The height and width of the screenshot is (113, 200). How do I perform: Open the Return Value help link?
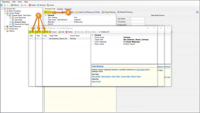pyautogui.click(x=136, y=76)
